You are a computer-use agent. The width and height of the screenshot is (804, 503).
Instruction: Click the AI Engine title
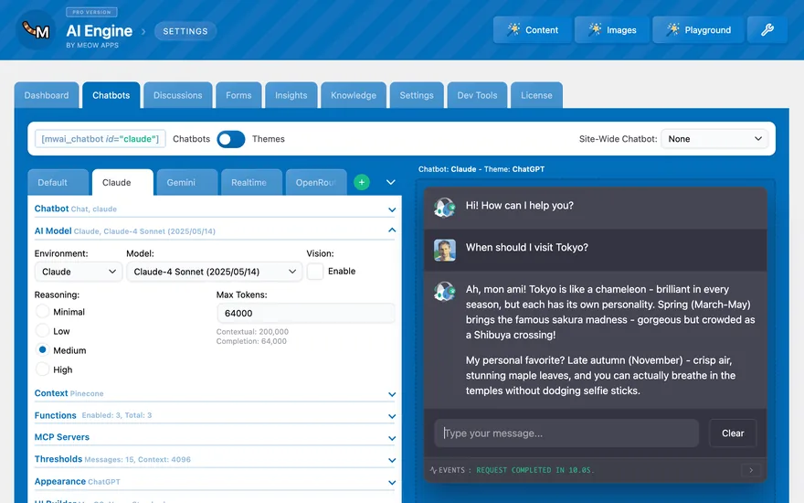click(x=100, y=31)
